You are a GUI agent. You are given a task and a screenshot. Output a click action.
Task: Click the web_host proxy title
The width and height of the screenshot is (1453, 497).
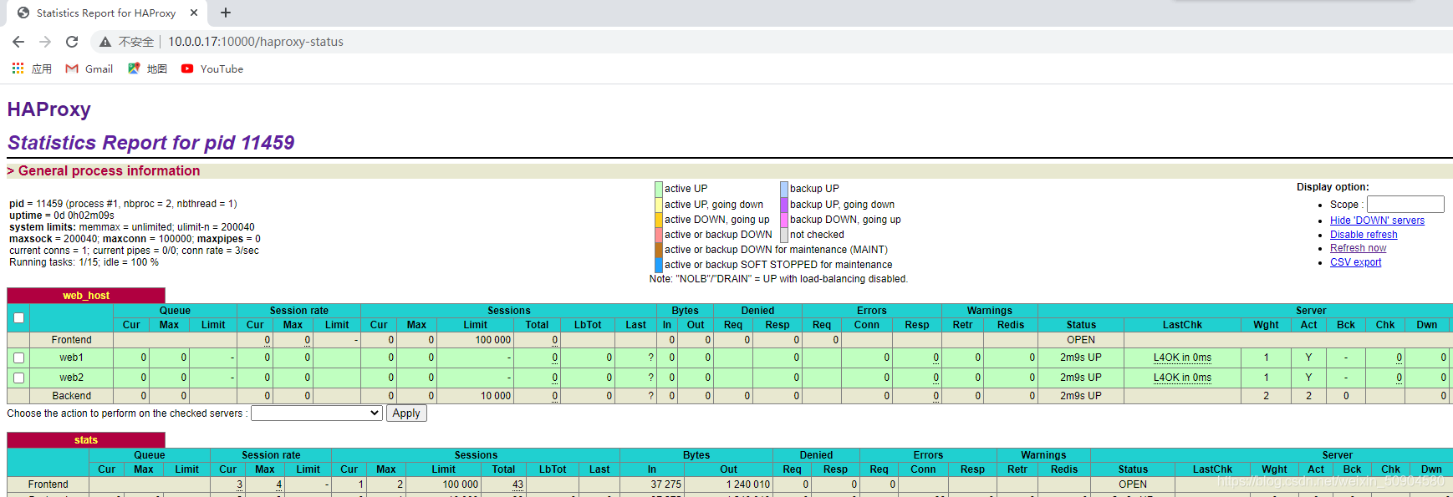[86, 296]
